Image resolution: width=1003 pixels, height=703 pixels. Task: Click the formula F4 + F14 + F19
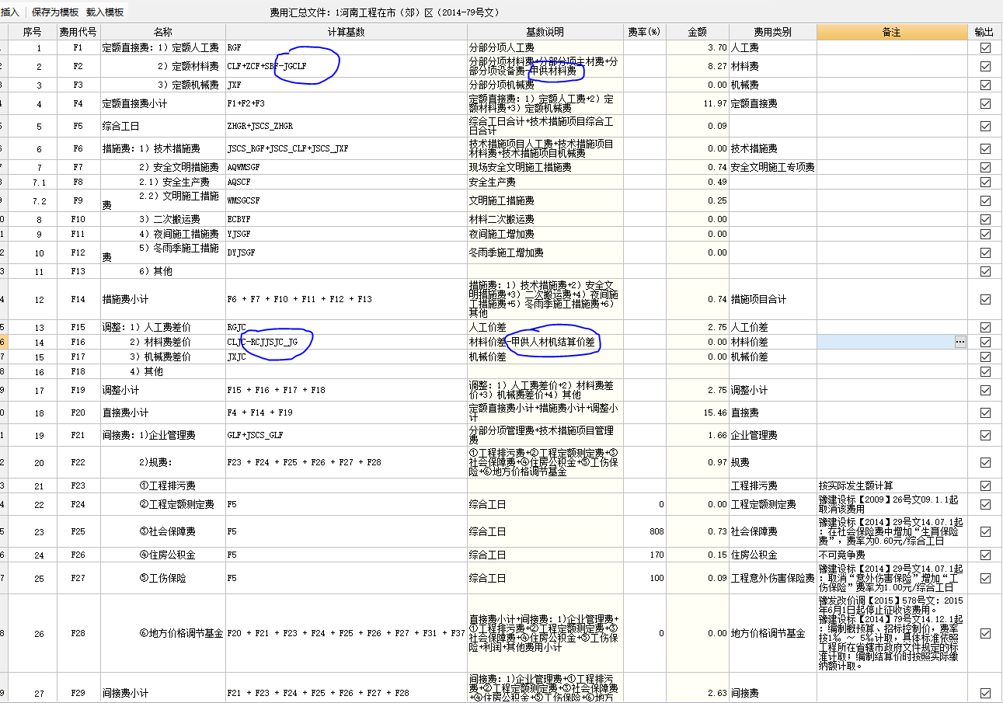click(346, 412)
